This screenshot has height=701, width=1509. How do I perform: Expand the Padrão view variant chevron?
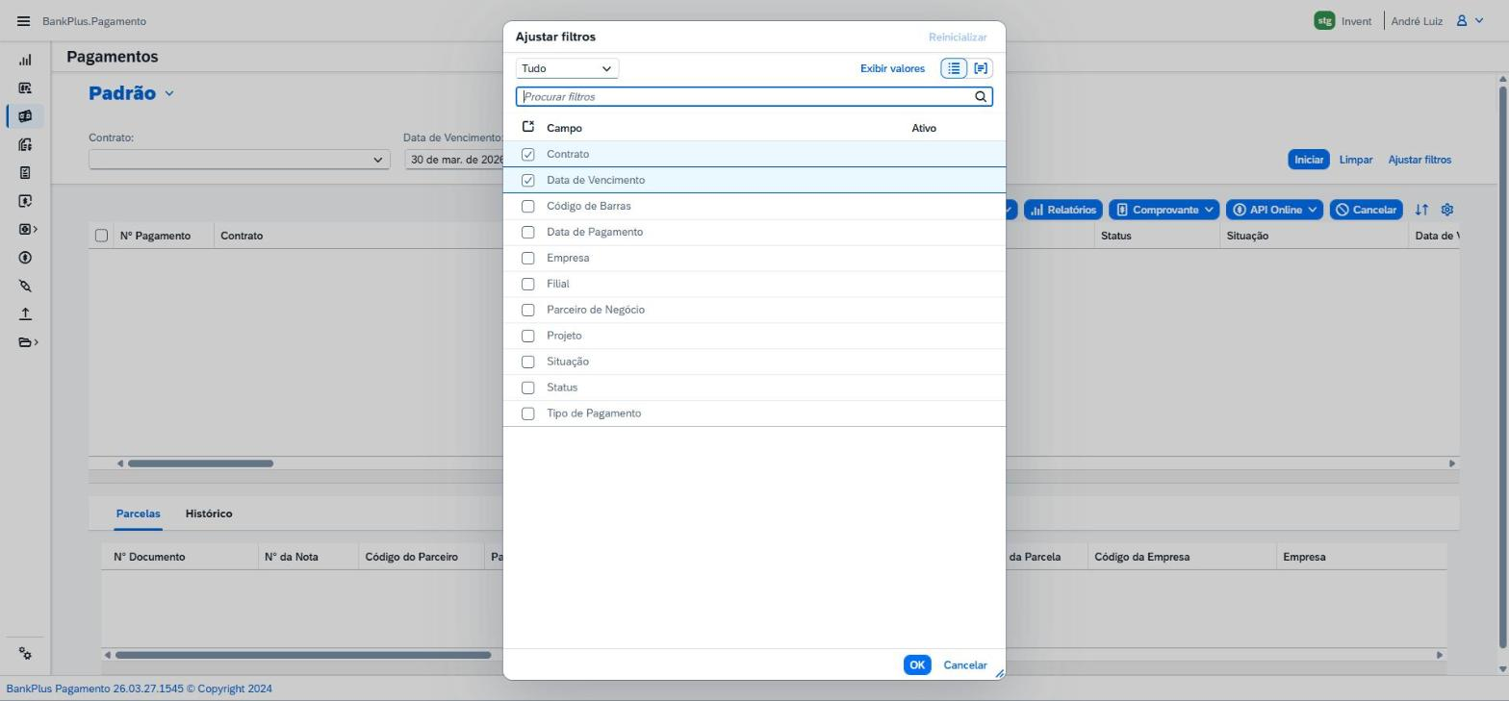(169, 93)
